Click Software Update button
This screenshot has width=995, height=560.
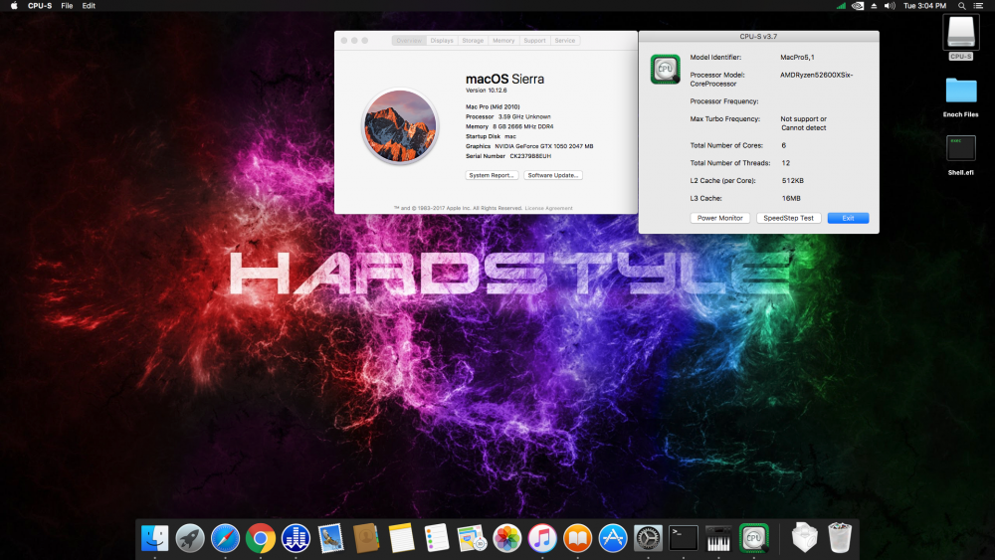tap(552, 175)
